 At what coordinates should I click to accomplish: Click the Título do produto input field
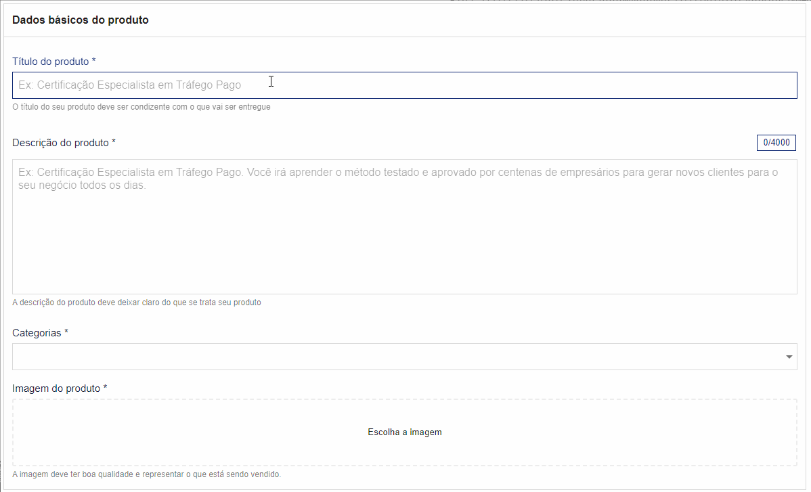click(404, 85)
